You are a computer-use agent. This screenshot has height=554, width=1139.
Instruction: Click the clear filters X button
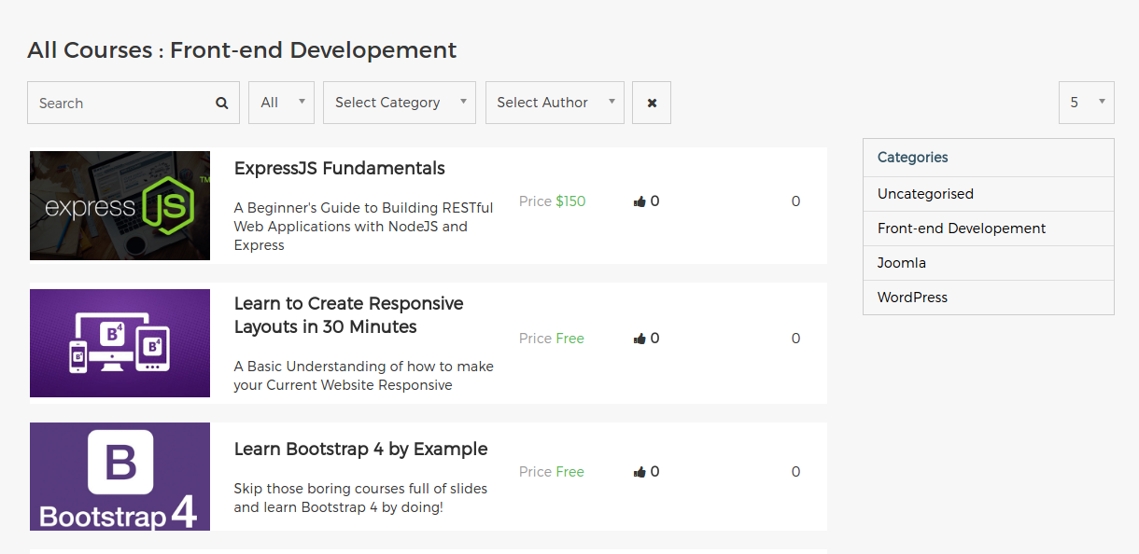652,103
